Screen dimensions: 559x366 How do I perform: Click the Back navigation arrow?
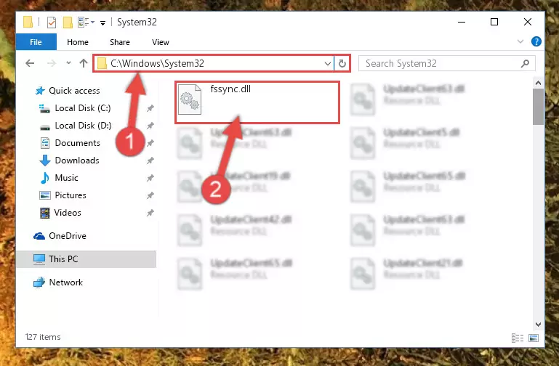click(30, 63)
